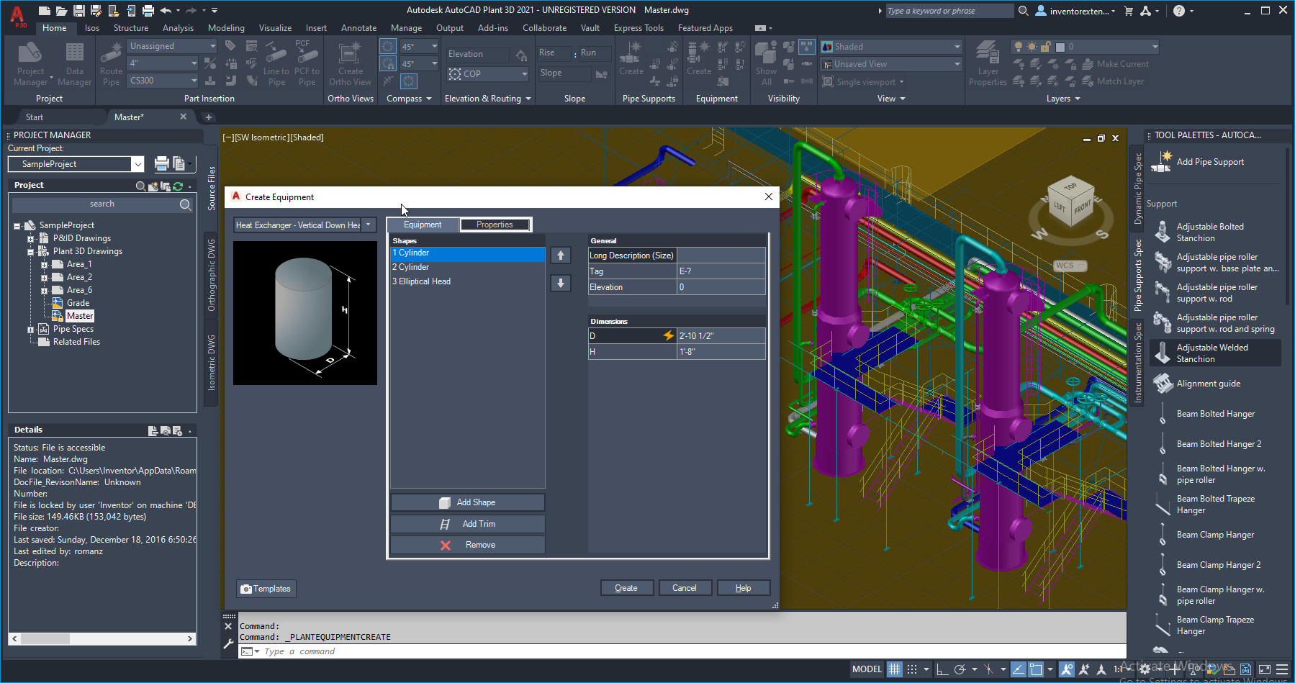The height and width of the screenshot is (683, 1295).
Task: Expand the Area_1 tree node
Action: pos(44,265)
